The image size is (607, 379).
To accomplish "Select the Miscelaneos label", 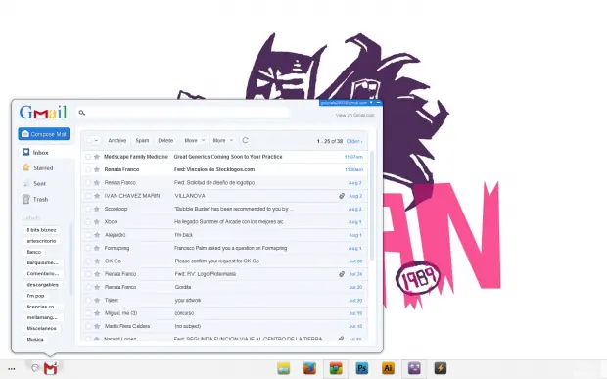I will pos(41,329).
